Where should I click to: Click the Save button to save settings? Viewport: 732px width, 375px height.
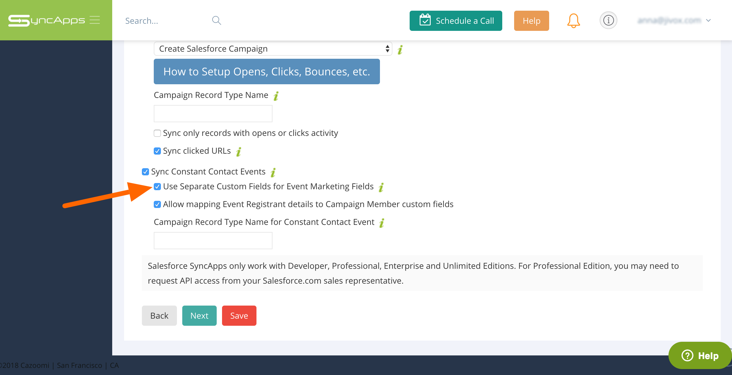tap(239, 315)
